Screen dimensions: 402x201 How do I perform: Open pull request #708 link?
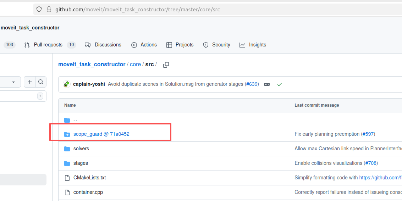[x=371, y=163]
